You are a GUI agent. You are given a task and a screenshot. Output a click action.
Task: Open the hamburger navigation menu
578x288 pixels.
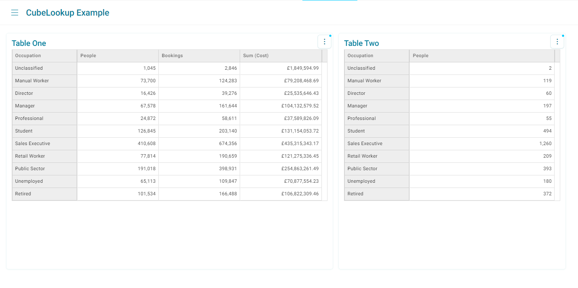15,13
